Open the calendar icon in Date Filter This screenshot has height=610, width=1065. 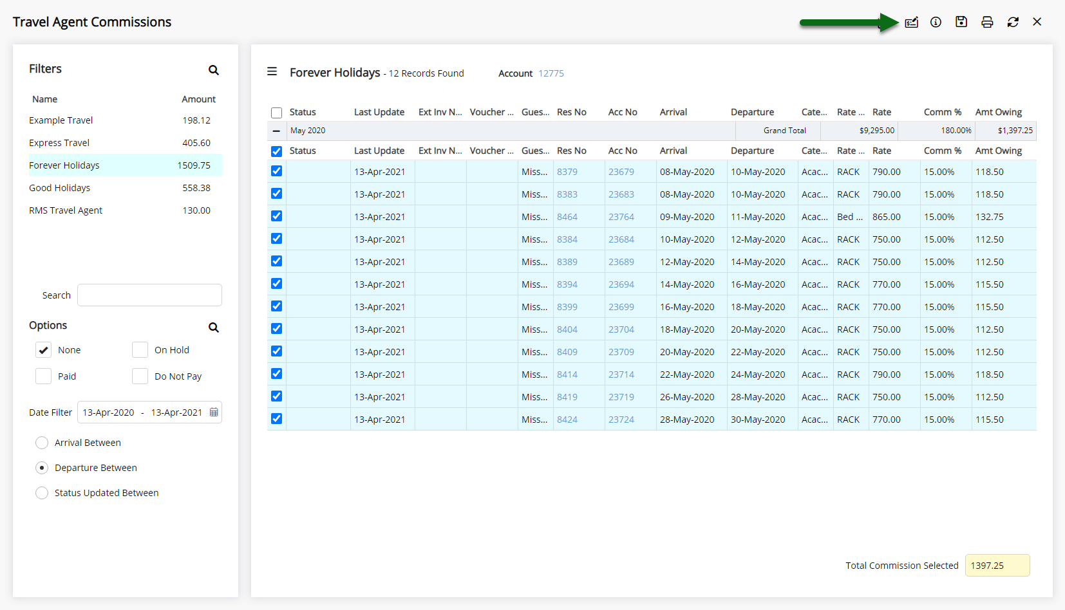pyautogui.click(x=214, y=412)
